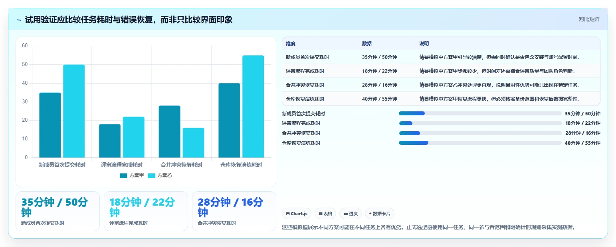Click progress list label 新成员首次提交耗时

click(x=303, y=113)
